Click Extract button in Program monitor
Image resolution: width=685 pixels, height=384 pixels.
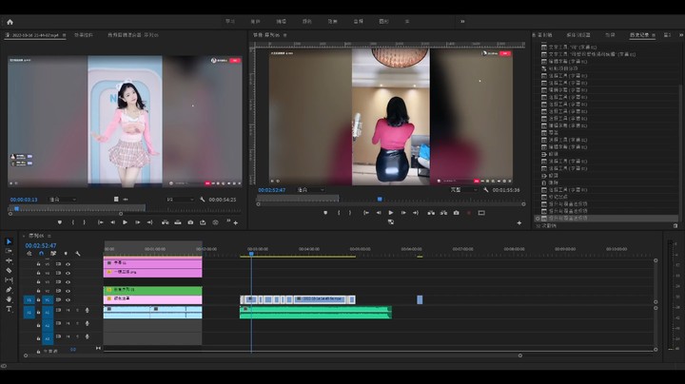(444, 213)
